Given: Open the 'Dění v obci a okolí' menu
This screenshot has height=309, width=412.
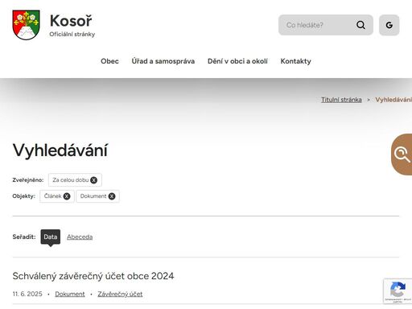Looking at the screenshot, I should (237, 61).
